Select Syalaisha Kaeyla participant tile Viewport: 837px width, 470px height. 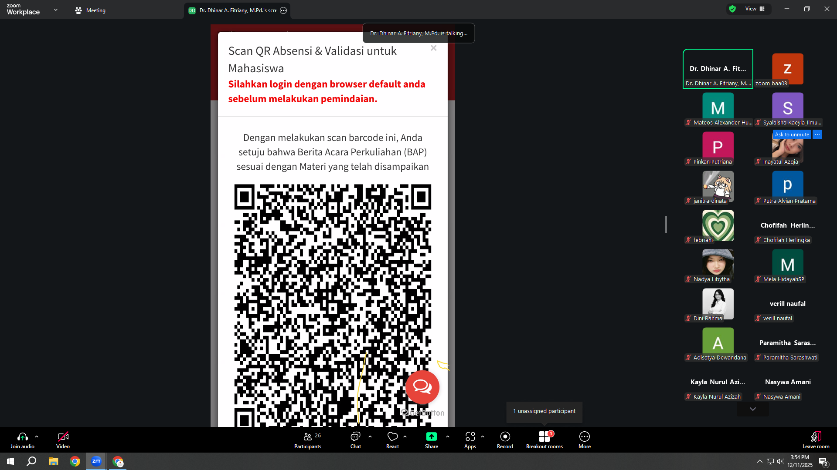pyautogui.click(x=787, y=108)
